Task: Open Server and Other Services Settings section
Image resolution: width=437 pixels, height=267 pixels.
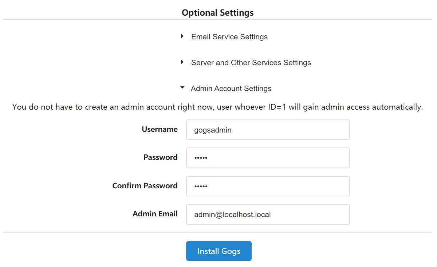Action: pyautogui.click(x=251, y=63)
